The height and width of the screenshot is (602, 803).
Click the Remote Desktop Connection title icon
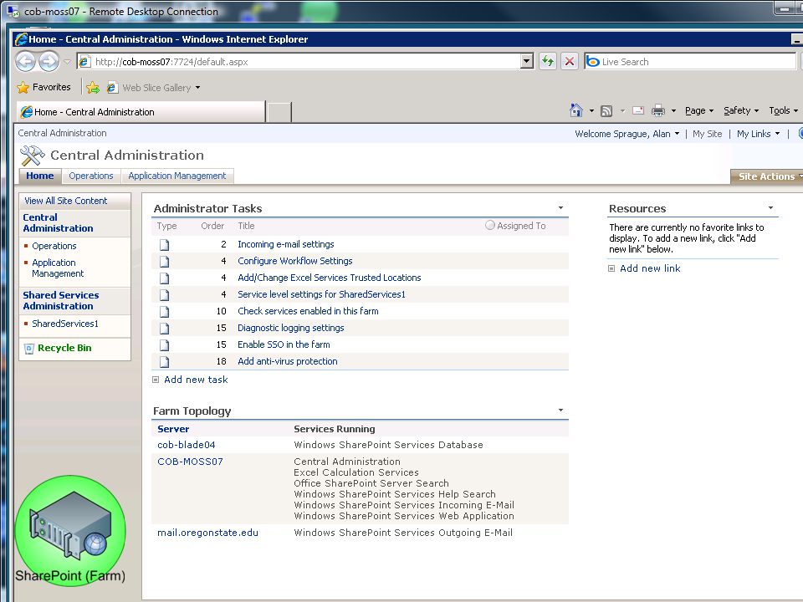pos(13,11)
